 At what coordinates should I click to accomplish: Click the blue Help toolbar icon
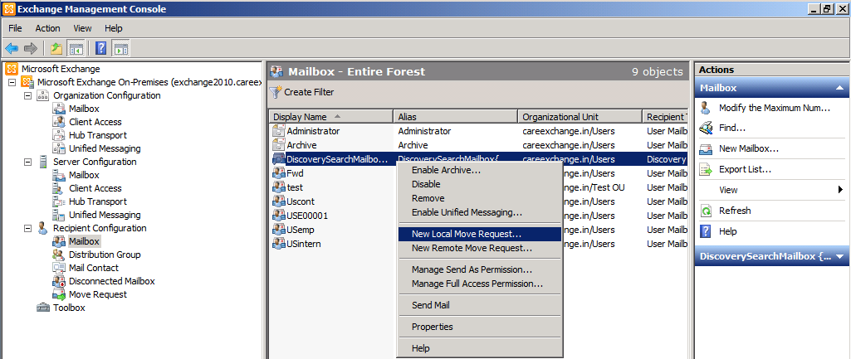pyautogui.click(x=101, y=49)
